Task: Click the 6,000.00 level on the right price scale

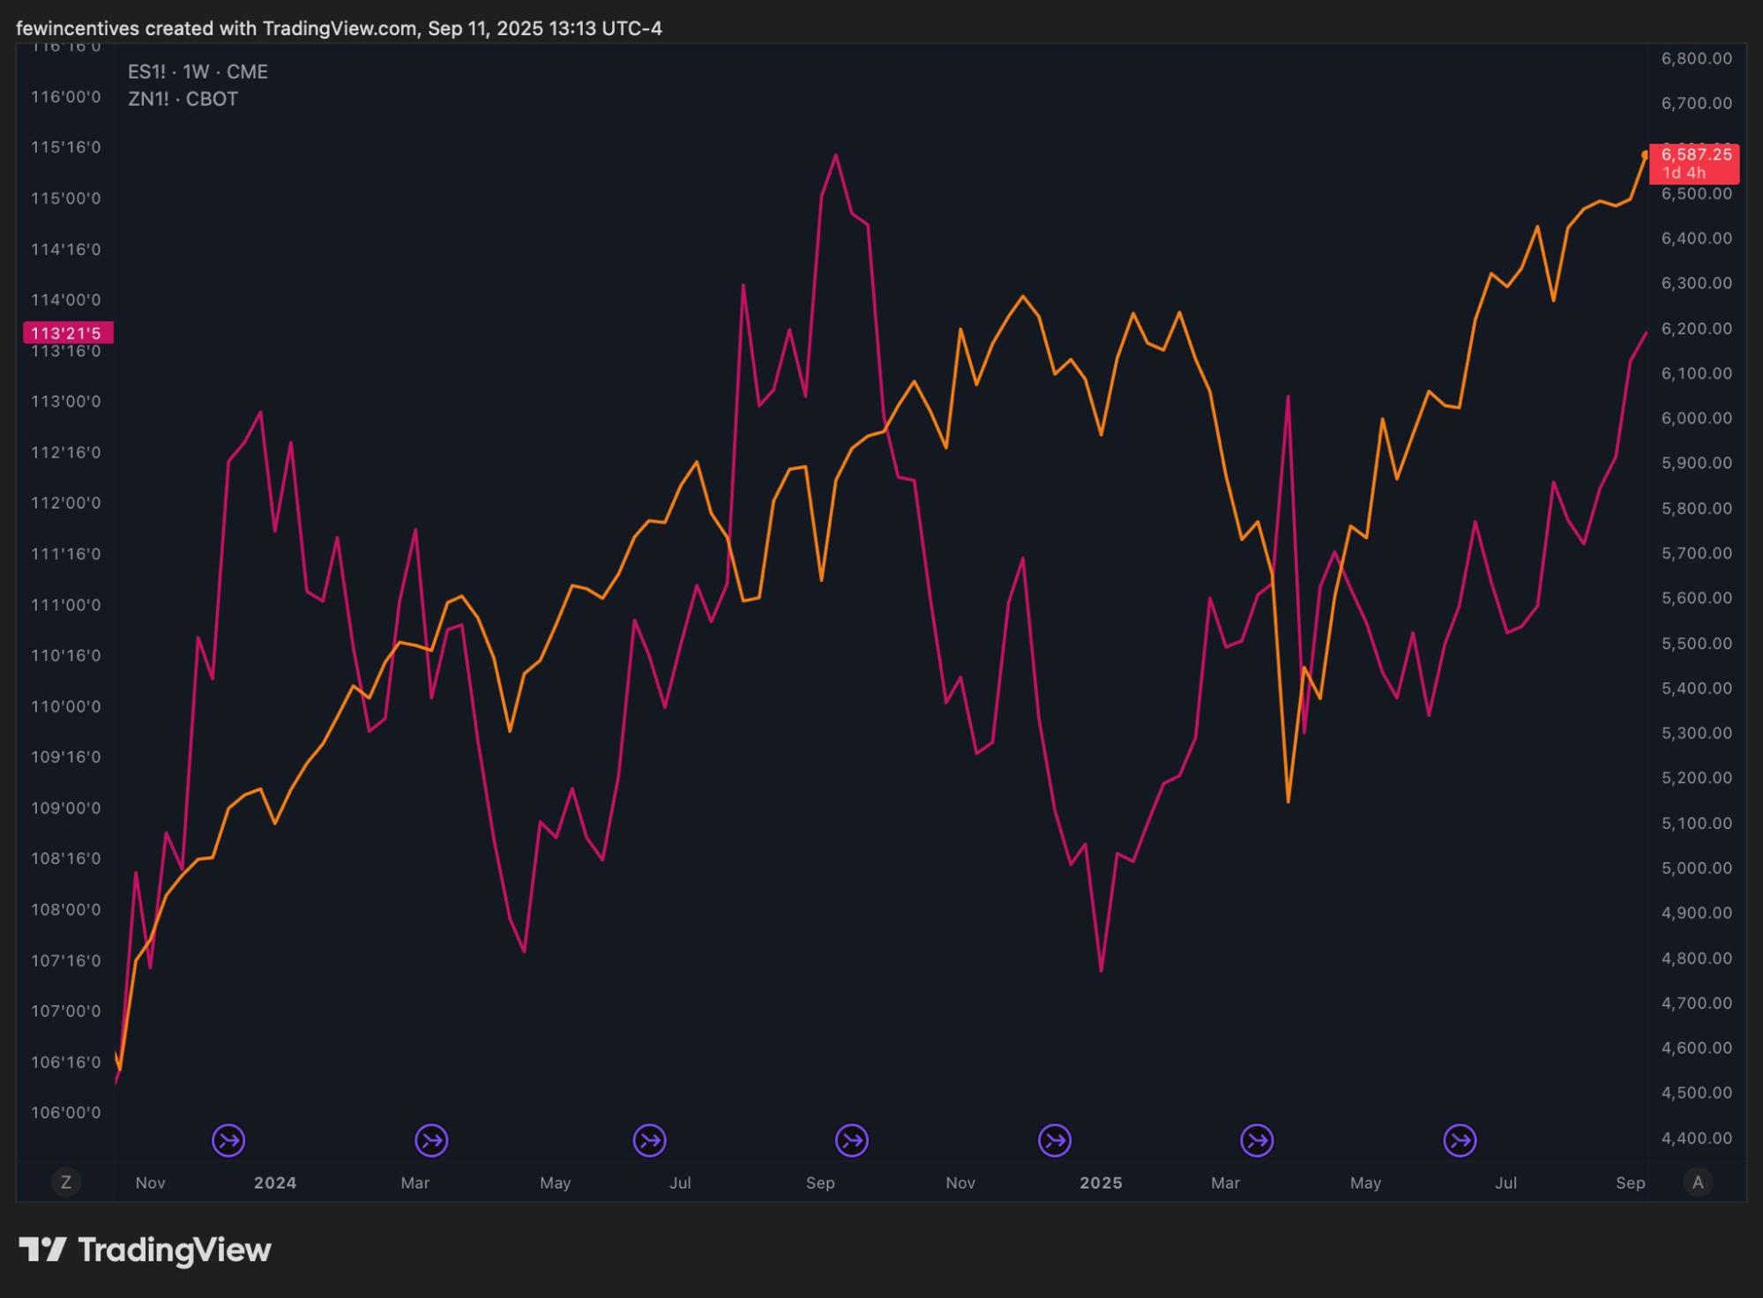Action: 1696,418
